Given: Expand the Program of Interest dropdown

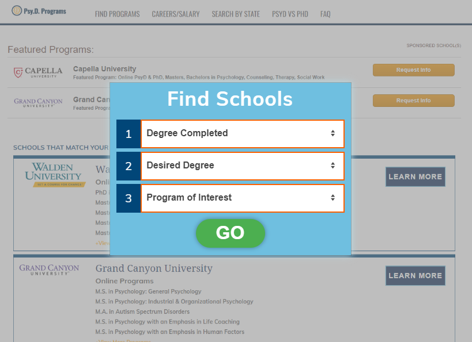Looking at the screenshot, I should click(243, 198).
